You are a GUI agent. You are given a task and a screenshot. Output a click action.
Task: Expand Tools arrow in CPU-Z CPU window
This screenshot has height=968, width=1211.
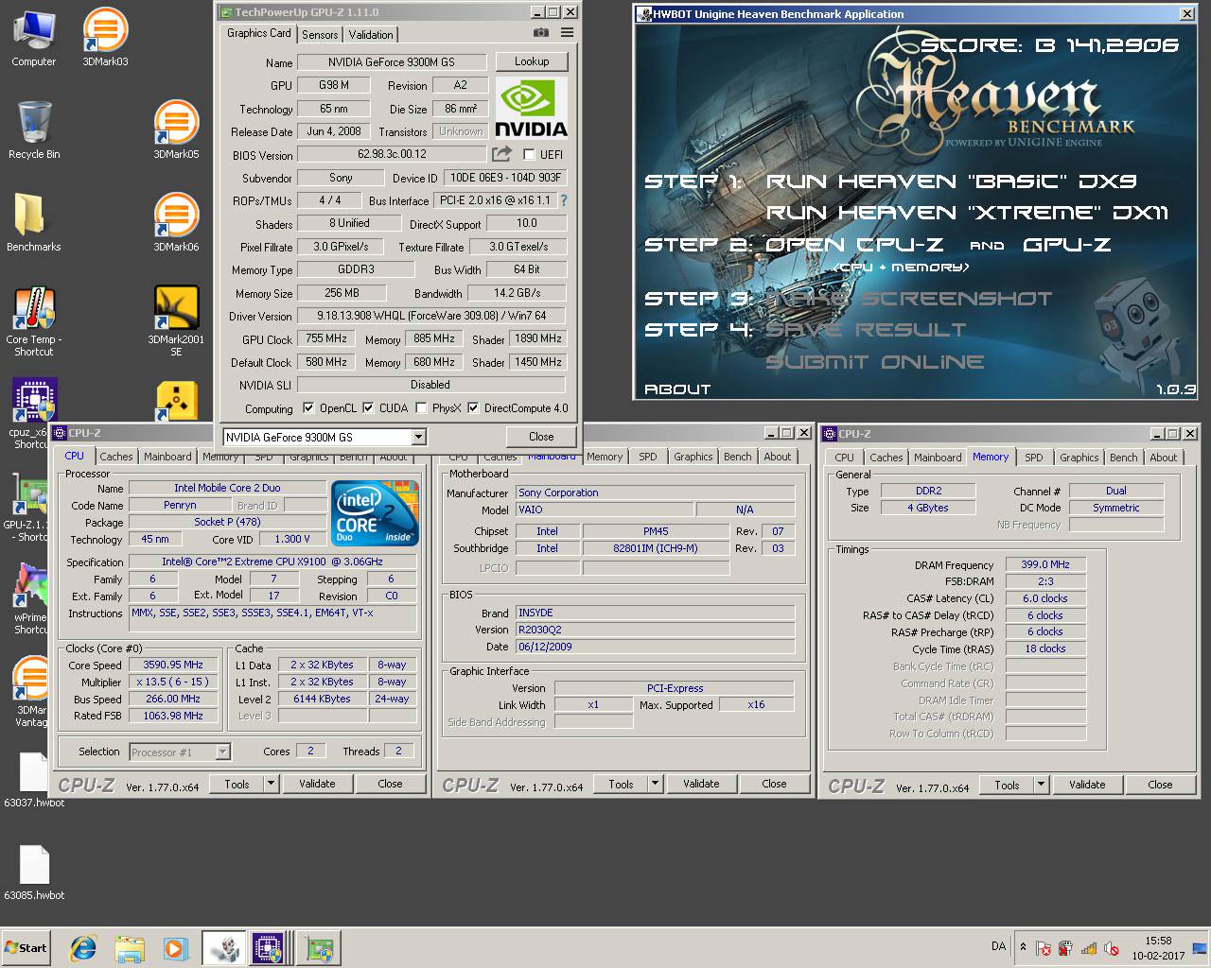[x=271, y=784]
